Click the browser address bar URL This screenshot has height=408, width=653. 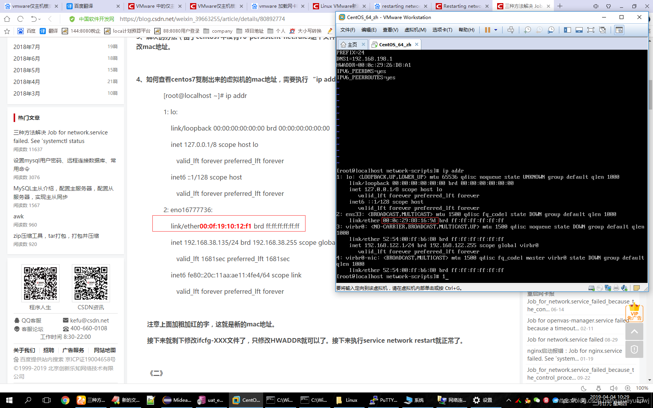pos(202,19)
